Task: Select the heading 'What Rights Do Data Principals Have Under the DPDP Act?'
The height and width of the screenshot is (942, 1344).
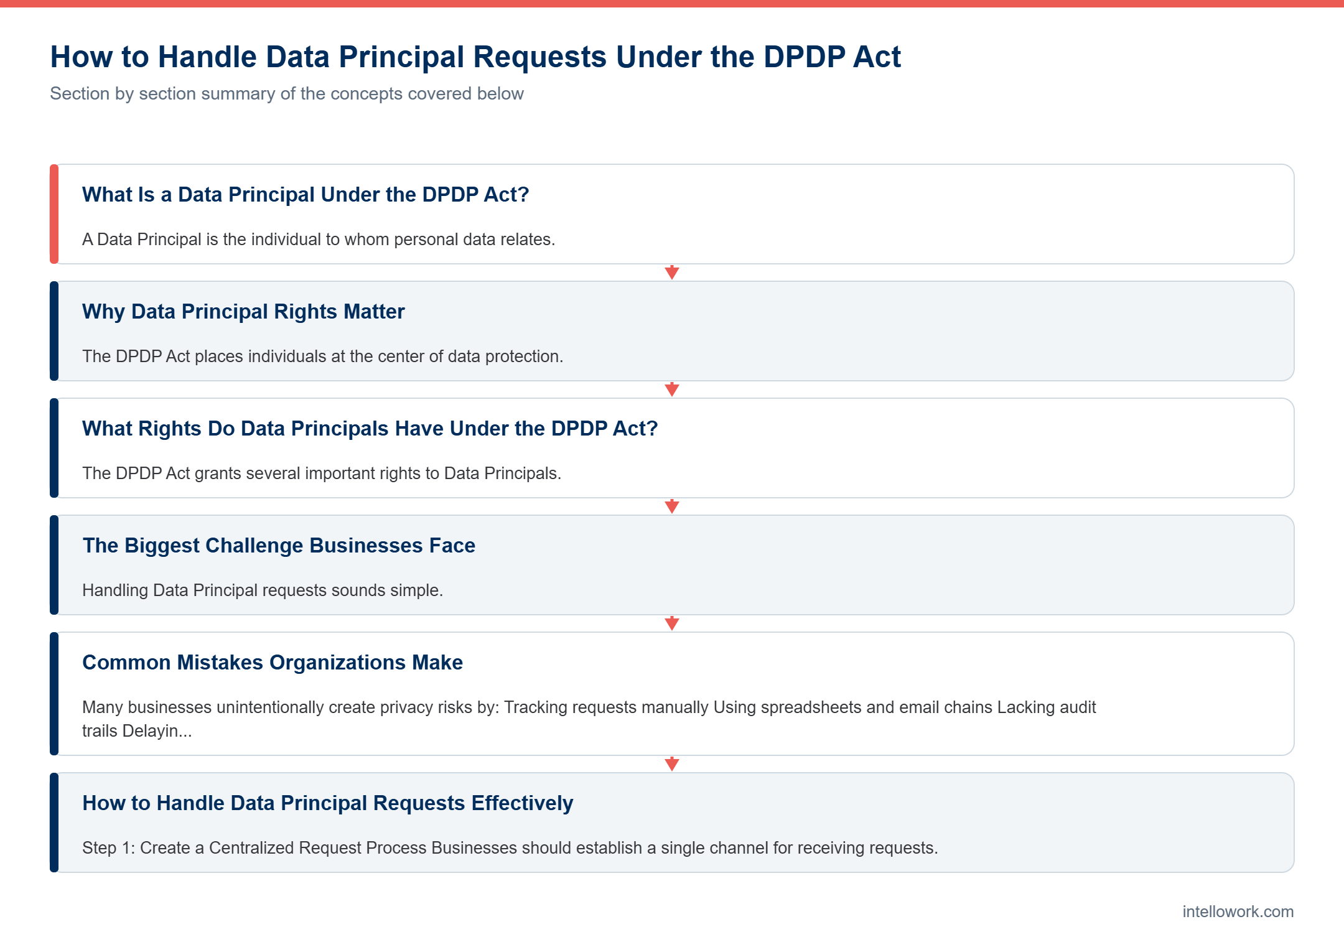Action: point(370,429)
